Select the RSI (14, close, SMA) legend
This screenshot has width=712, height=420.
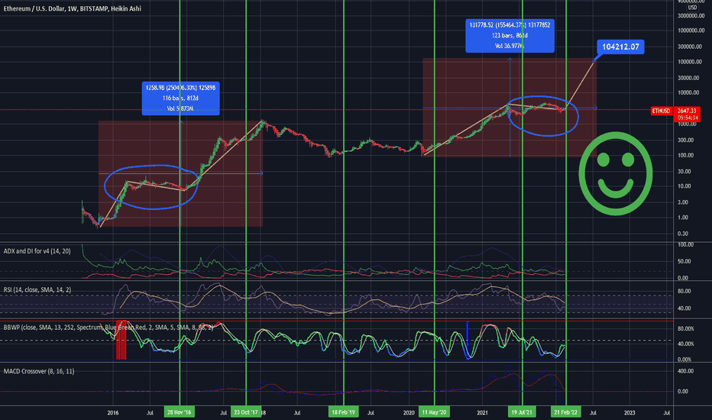click(37, 289)
